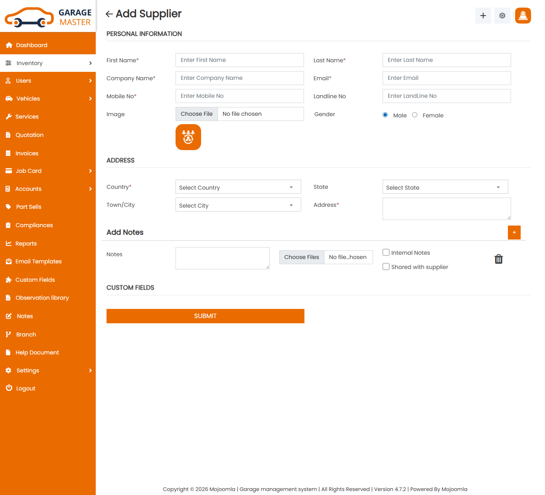The width and height of the screenshot is (545, 495).
Task: Open the Part Sells section
Action: click(x=28, y=207)
